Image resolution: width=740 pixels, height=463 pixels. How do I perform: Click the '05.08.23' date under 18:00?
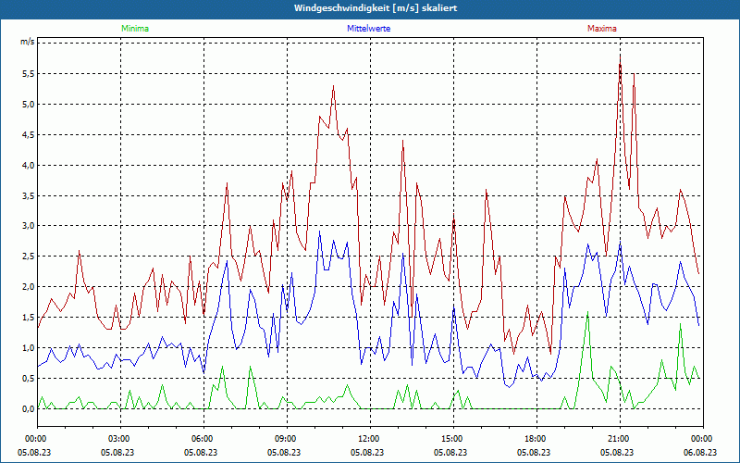pyautogui.click(x=534, y=453)
